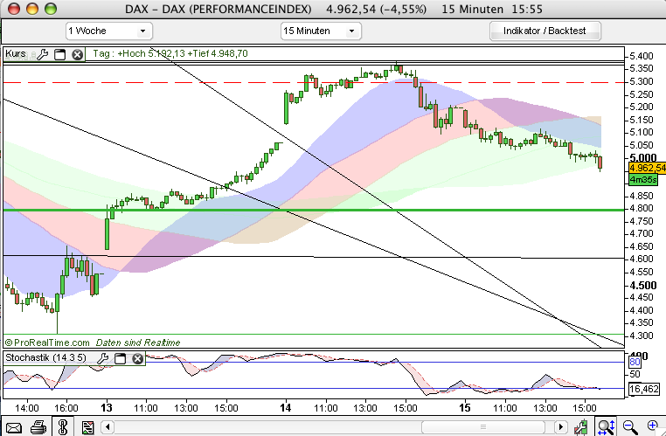Click the 4m35s countdown label
Screen dimensions: 666x436
point(643,180)
